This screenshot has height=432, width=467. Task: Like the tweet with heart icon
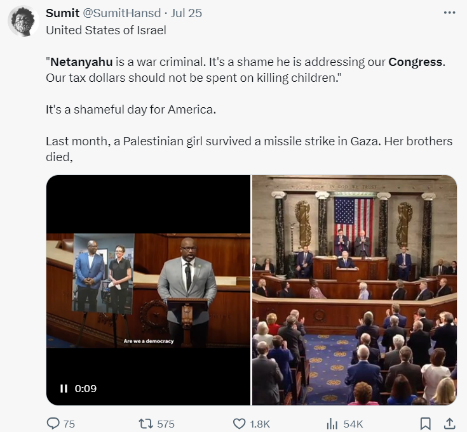coord(239,424)
